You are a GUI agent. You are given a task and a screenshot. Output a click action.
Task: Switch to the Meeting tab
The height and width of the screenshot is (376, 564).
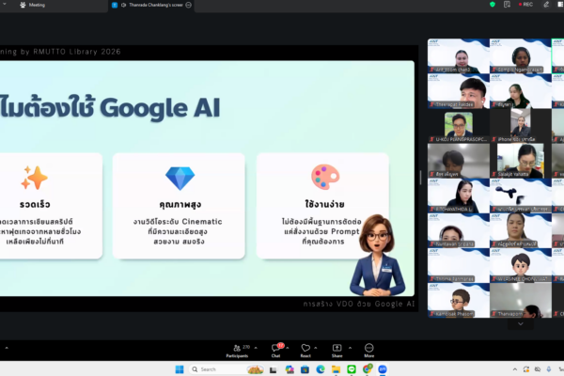pos(32,5)
